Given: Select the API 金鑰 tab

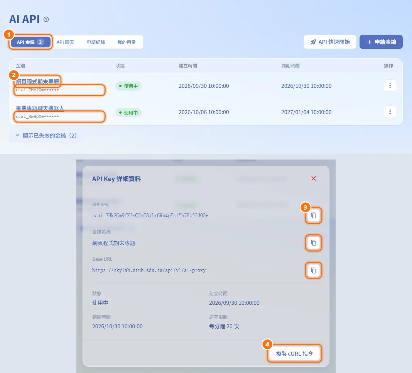Looking at the screenshot, I should click(30, 42).
